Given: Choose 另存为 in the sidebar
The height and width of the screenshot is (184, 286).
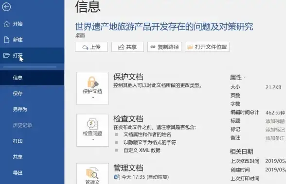Looking at the screenshot, I should [32, 109].
